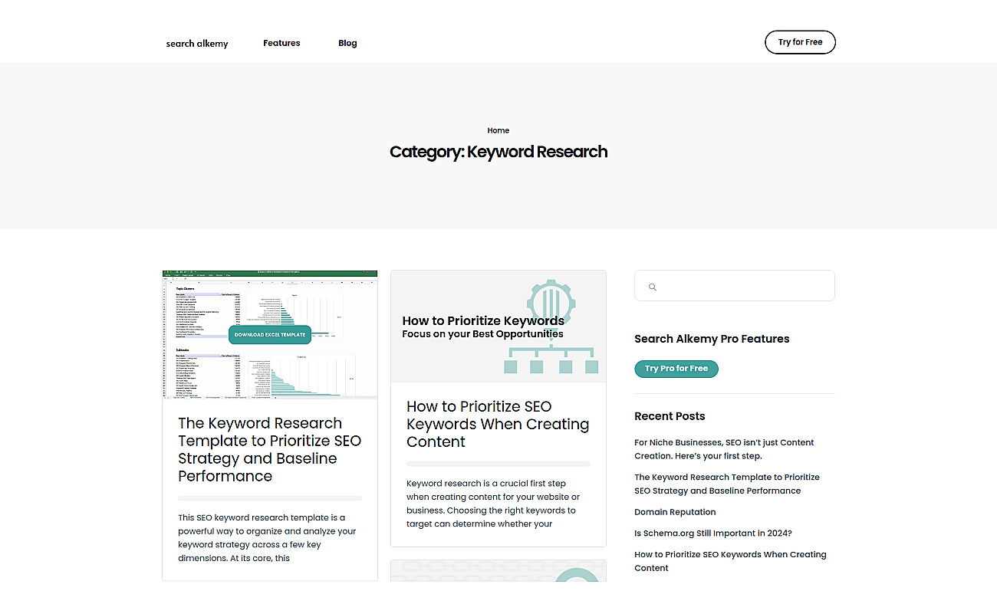The width and height of the screenshot is (997, 604).
Task: Click the Try for Free button
Action: point(800,42)
